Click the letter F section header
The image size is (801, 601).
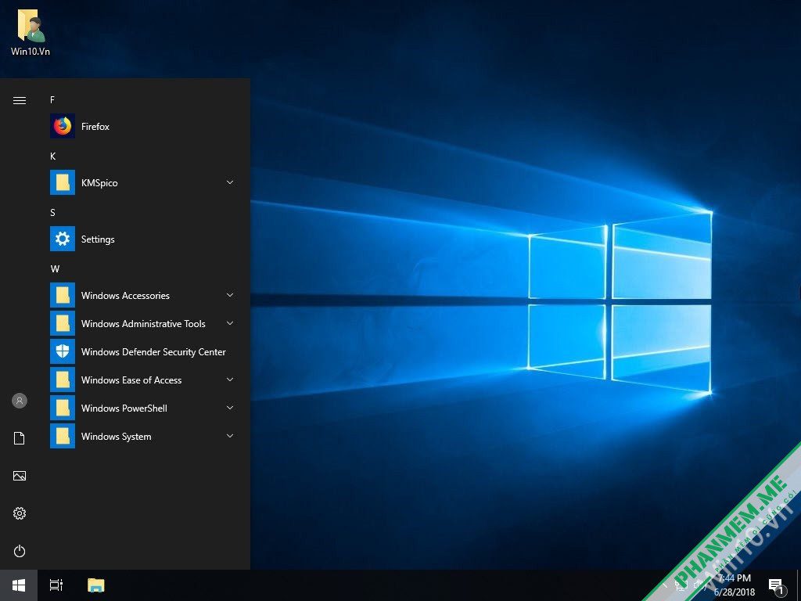52,99
